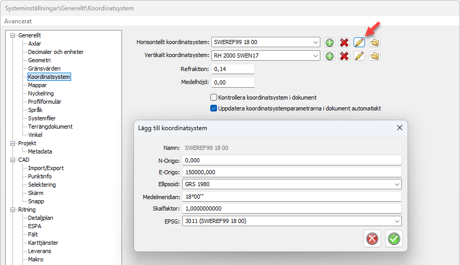Collapse the CAD tree node
Viewport: 460px width, 265px height.
12,160
